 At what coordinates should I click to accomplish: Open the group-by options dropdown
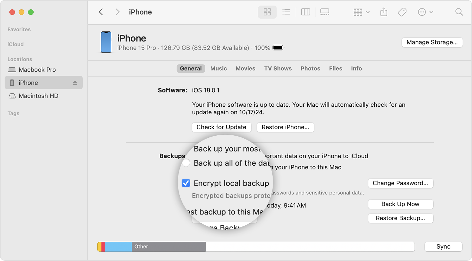[362, 12]
